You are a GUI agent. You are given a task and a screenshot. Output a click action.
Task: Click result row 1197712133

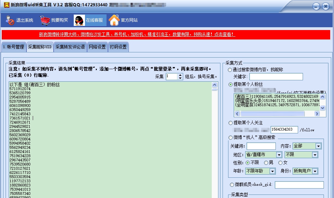tap(20, 181)
